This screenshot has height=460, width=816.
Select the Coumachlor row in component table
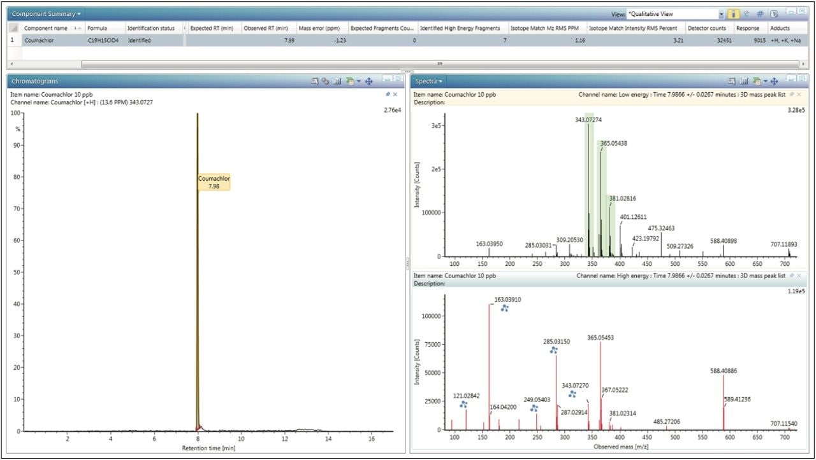click(38, 41)
